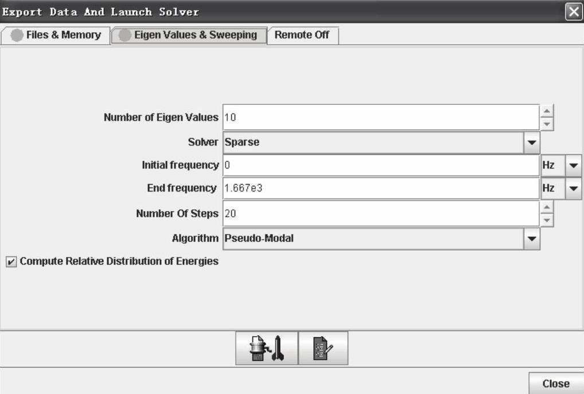This screenshot has width=584, height=394.
Task: Click the Number of Eigen Values field
Action: 380,118
